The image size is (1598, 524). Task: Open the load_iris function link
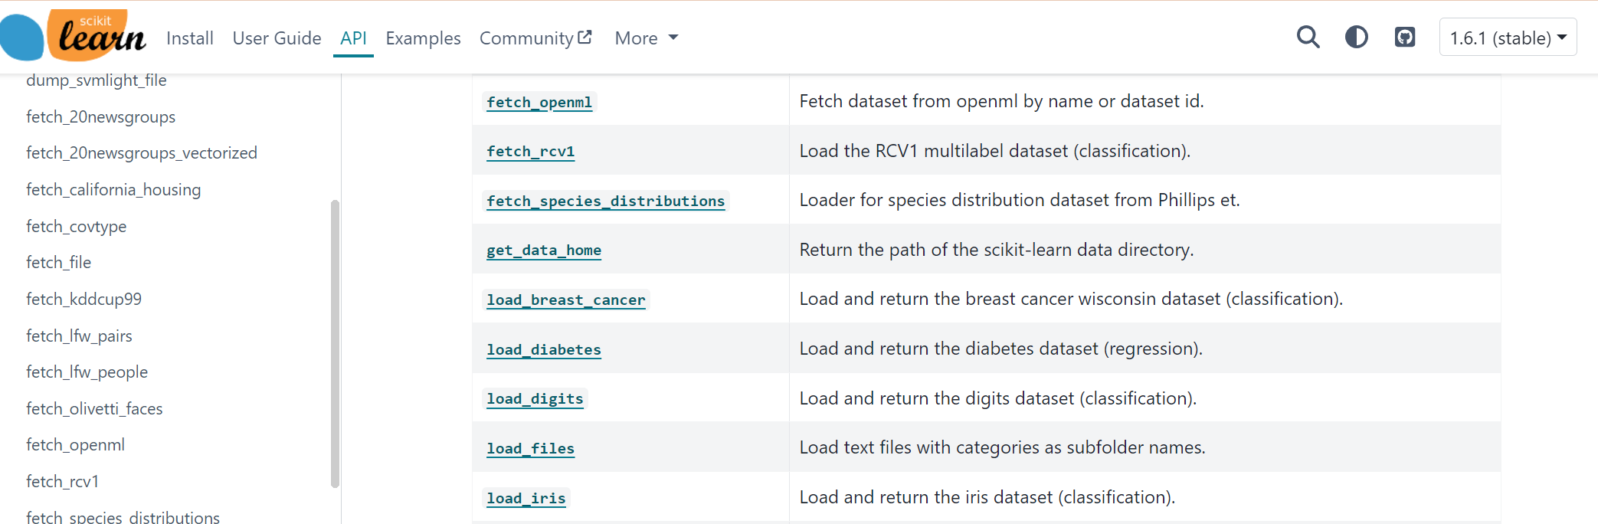coord(526,499)
